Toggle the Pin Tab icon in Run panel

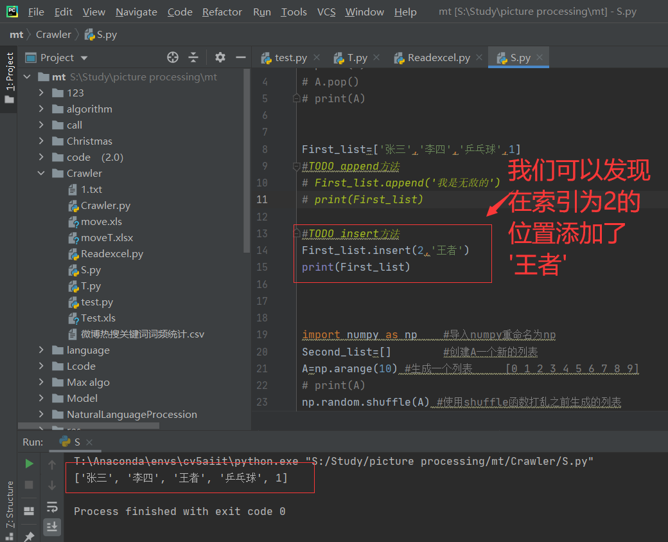click(29, 536)
